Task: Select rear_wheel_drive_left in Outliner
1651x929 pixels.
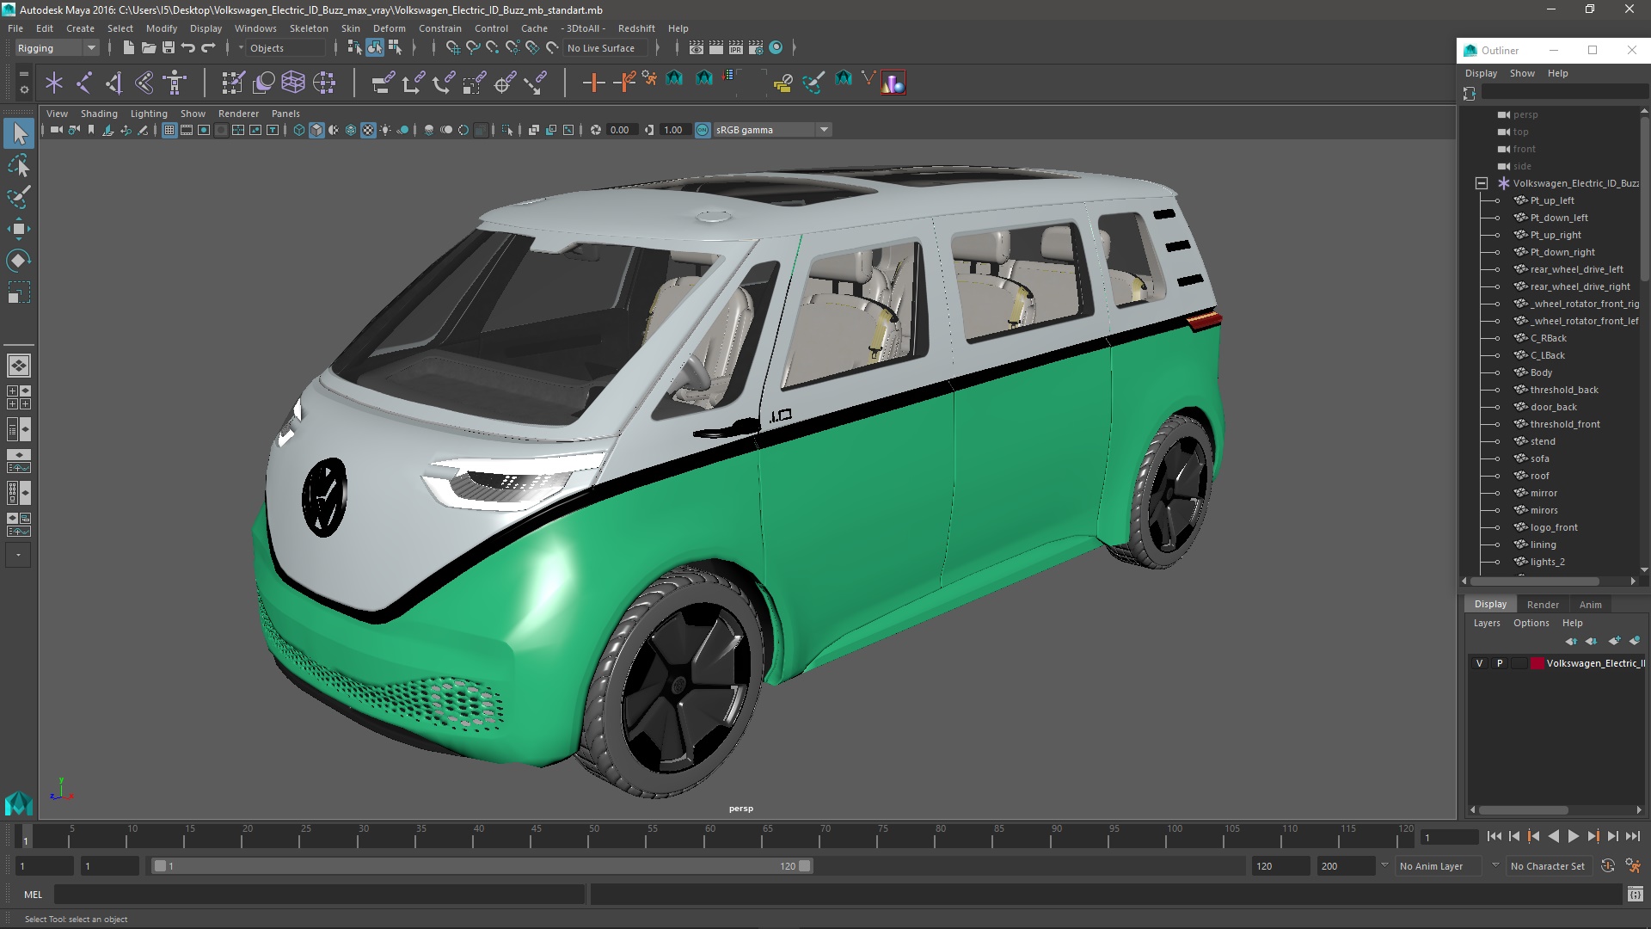Action: click(x=1576, y=269)
